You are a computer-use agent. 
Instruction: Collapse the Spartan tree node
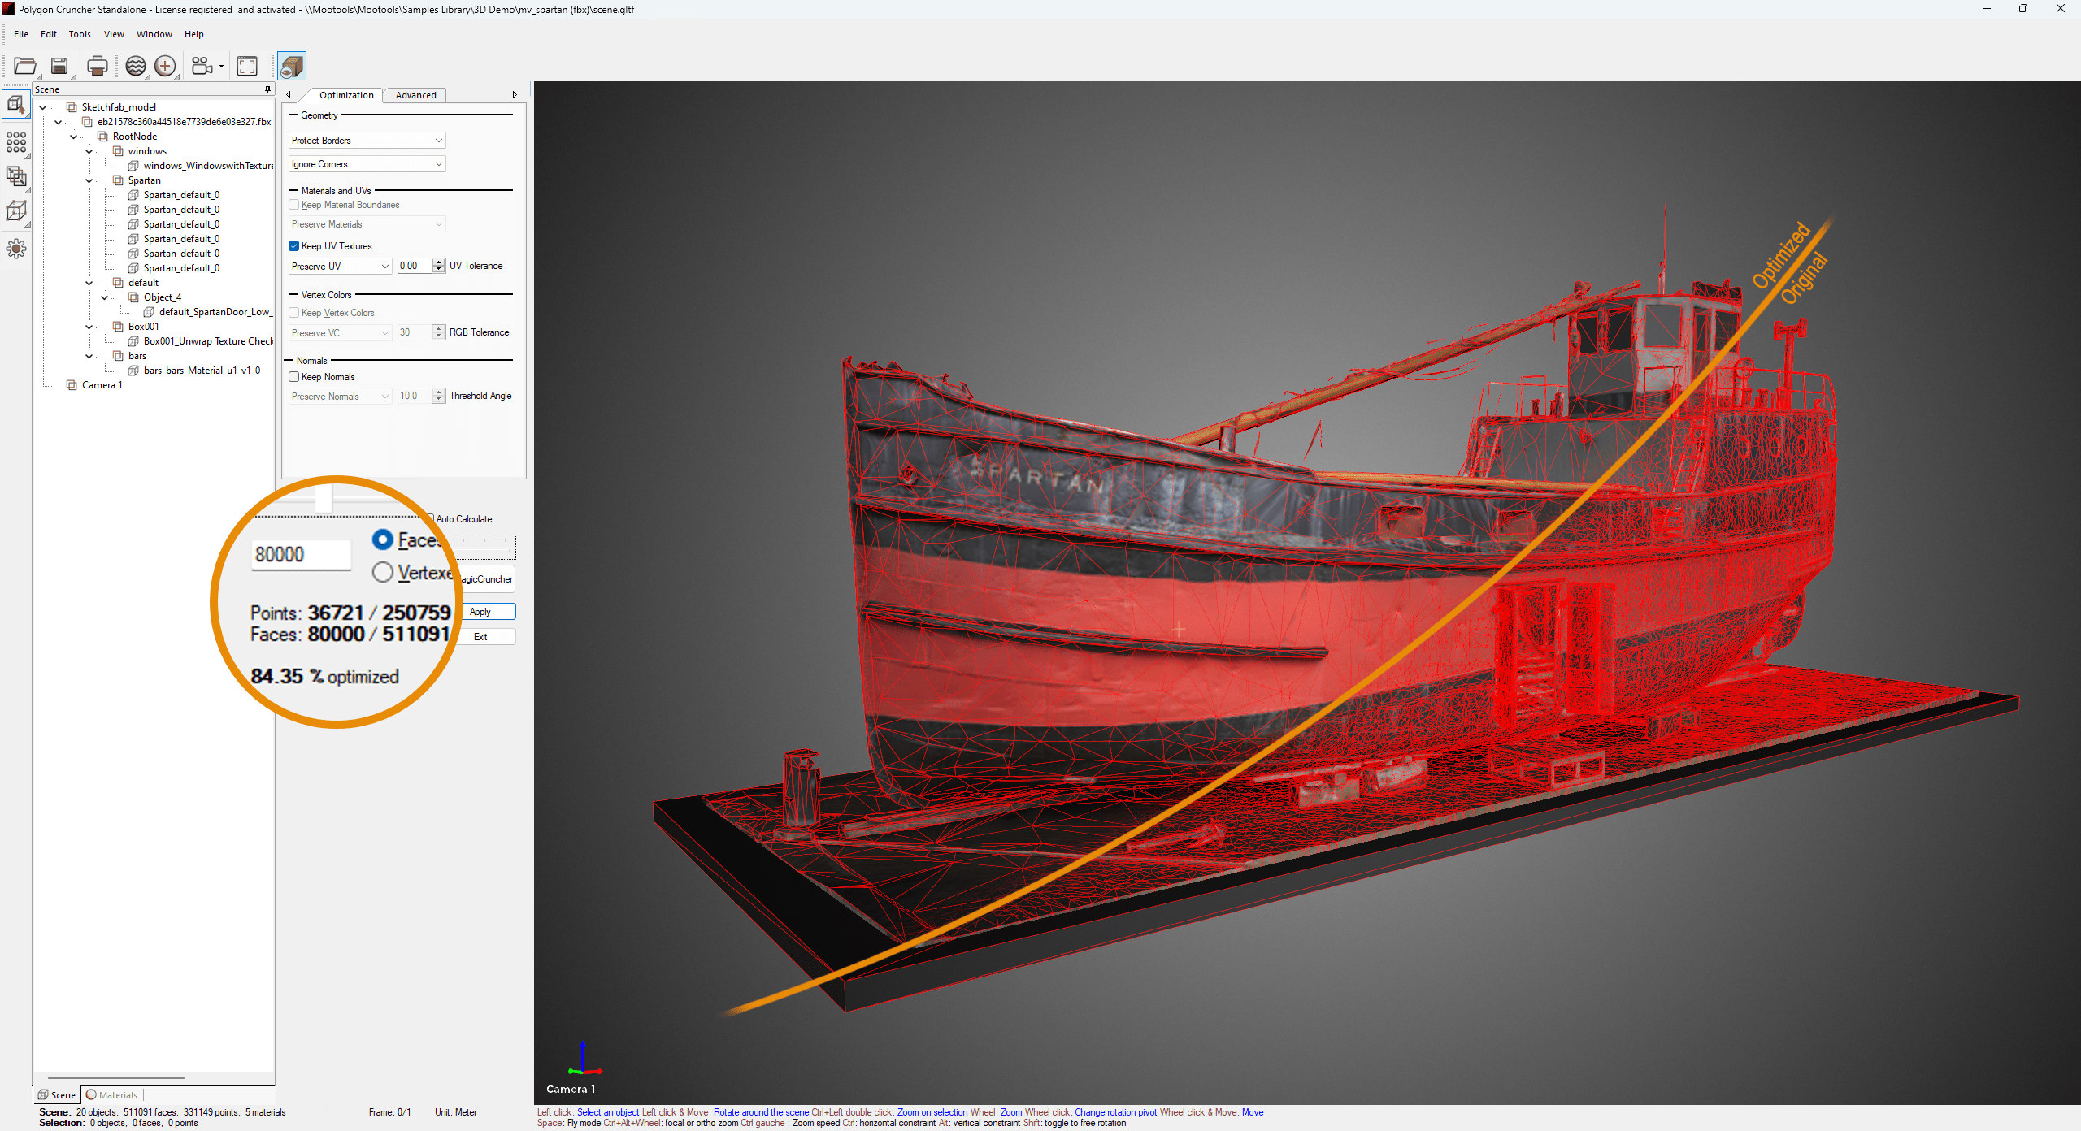pos(89,180)
